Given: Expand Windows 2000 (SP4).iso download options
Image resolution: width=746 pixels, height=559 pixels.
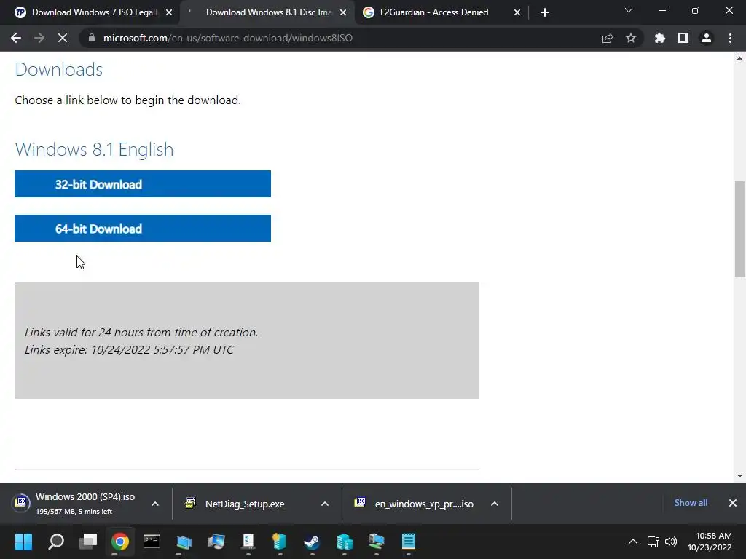Looking at the screenshot, I should [x=155, y=504].
